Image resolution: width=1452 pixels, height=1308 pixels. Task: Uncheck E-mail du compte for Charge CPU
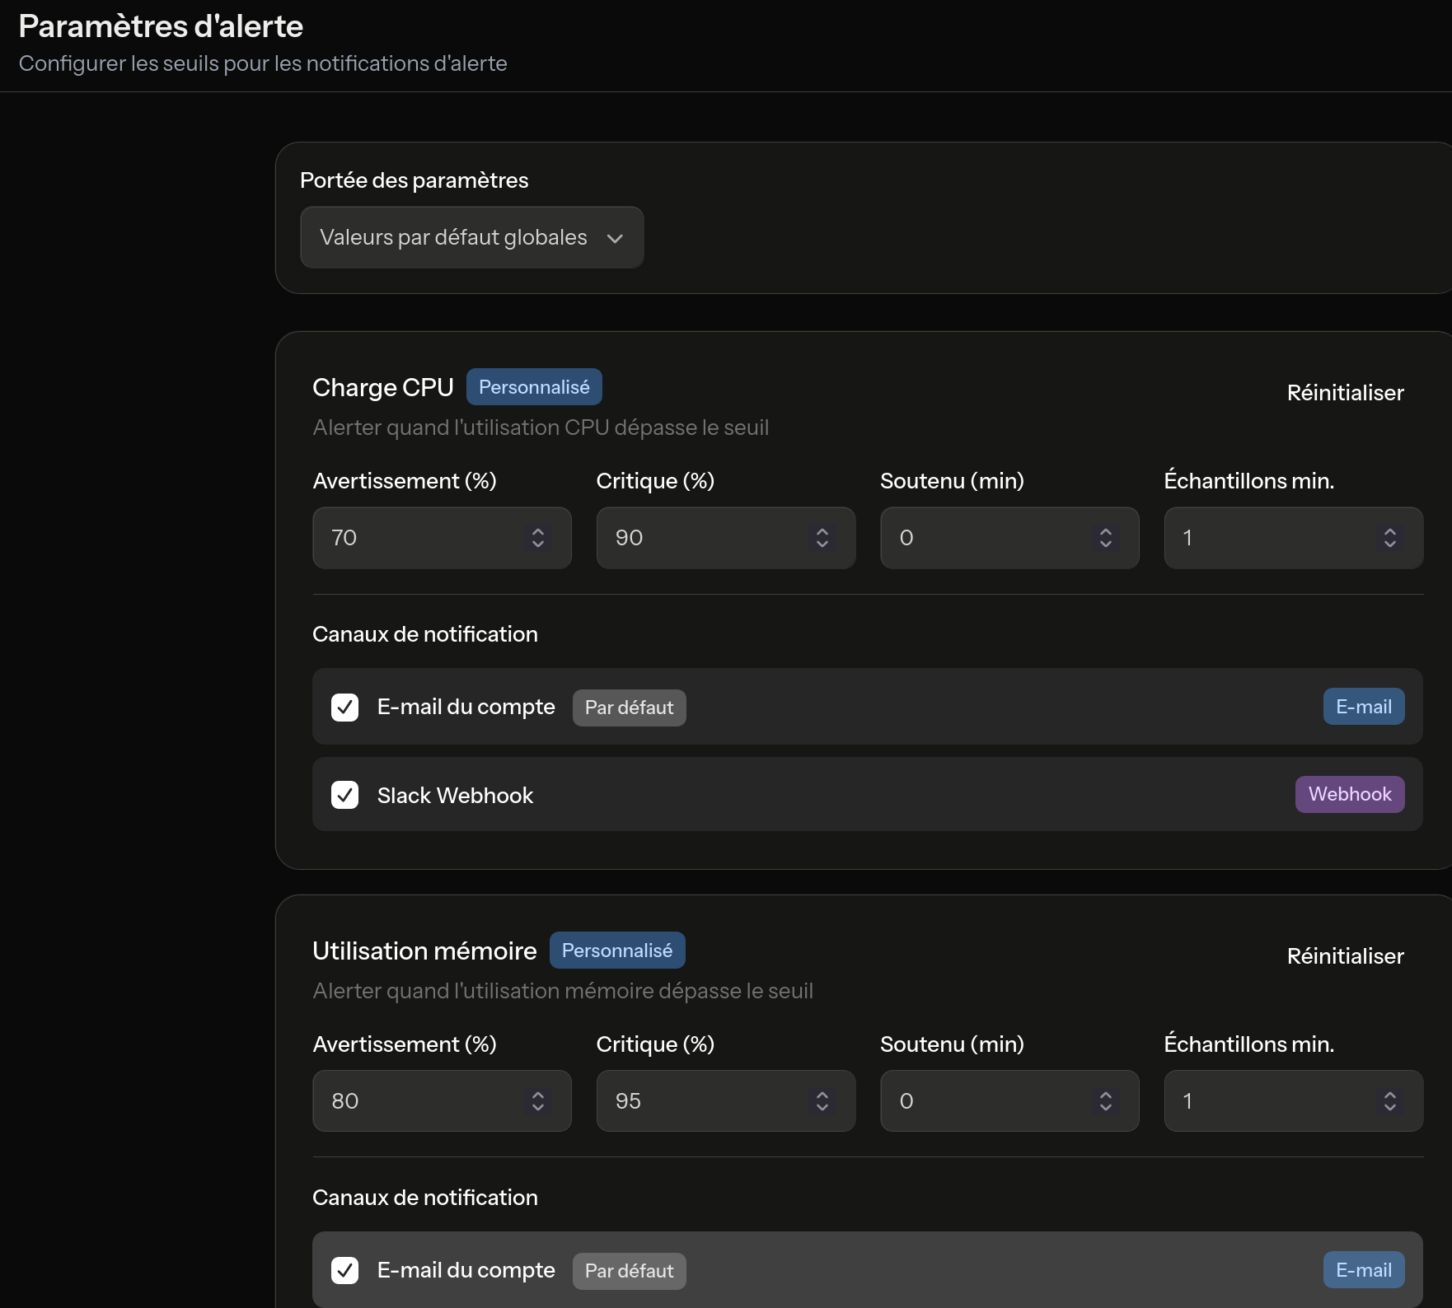344,708
